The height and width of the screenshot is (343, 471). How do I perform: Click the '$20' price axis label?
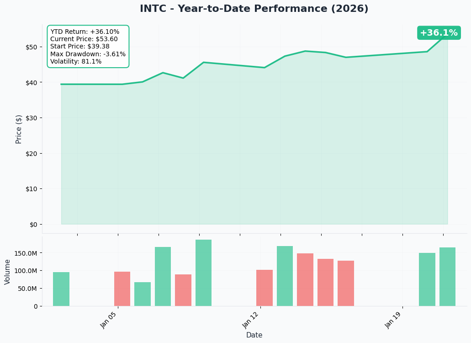[x=32, y=154]
